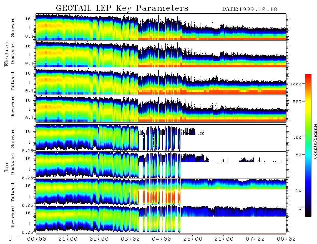The width and height of the screenshot is (317, 244).
Task: Click the rainbow Counts/Sample color bar
Action: [308, 145]
